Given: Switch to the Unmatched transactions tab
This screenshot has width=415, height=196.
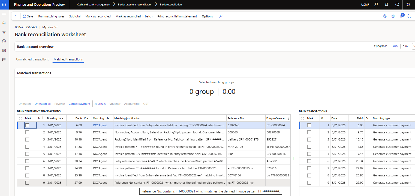Looking at the screenshot, I should click(32, 59).
